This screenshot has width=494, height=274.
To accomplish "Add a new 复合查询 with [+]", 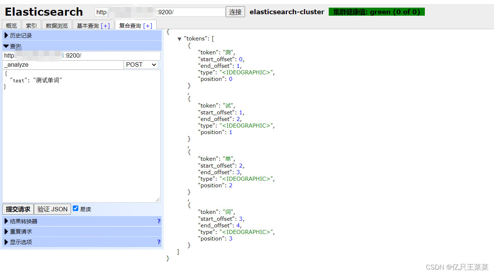I will (x=148, y=26).
